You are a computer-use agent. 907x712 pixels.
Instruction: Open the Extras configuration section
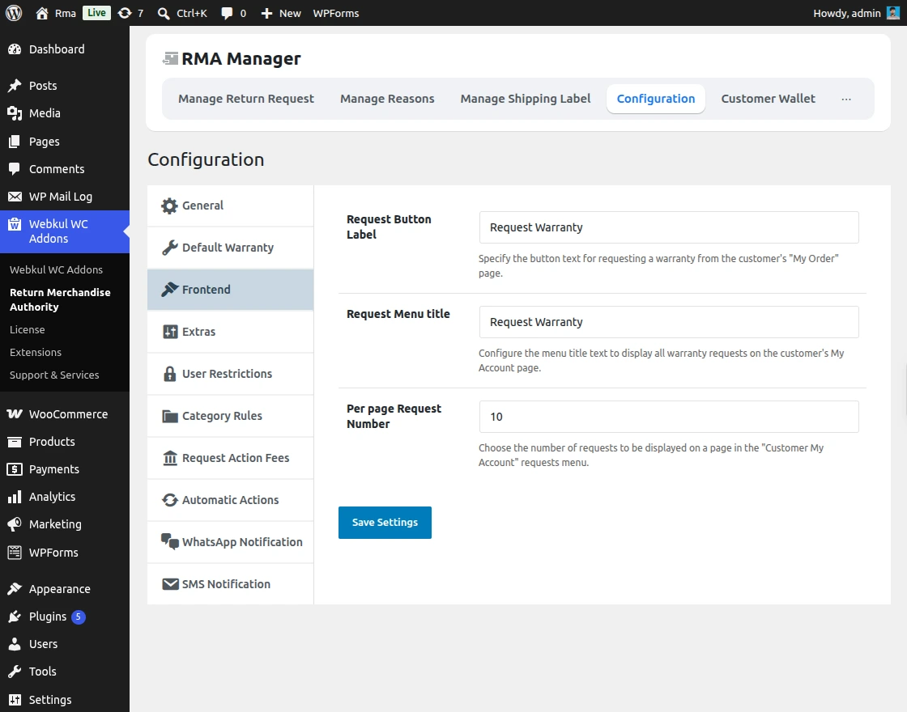pyautogui.click(x=230, y=332)
